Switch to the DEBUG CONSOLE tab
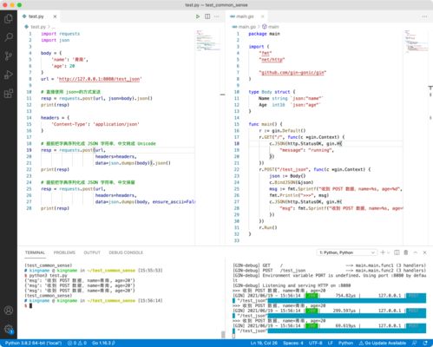This screenshot has width=433, height=347. [x=126, y=252]
